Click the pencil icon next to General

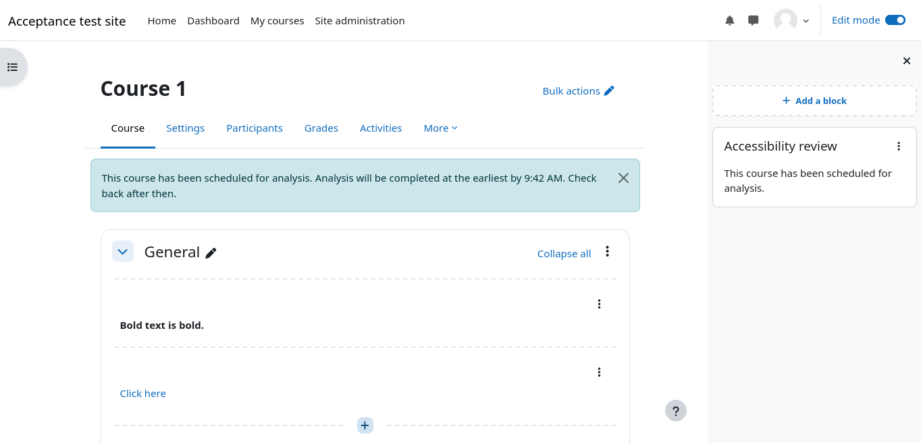(211, 253)
